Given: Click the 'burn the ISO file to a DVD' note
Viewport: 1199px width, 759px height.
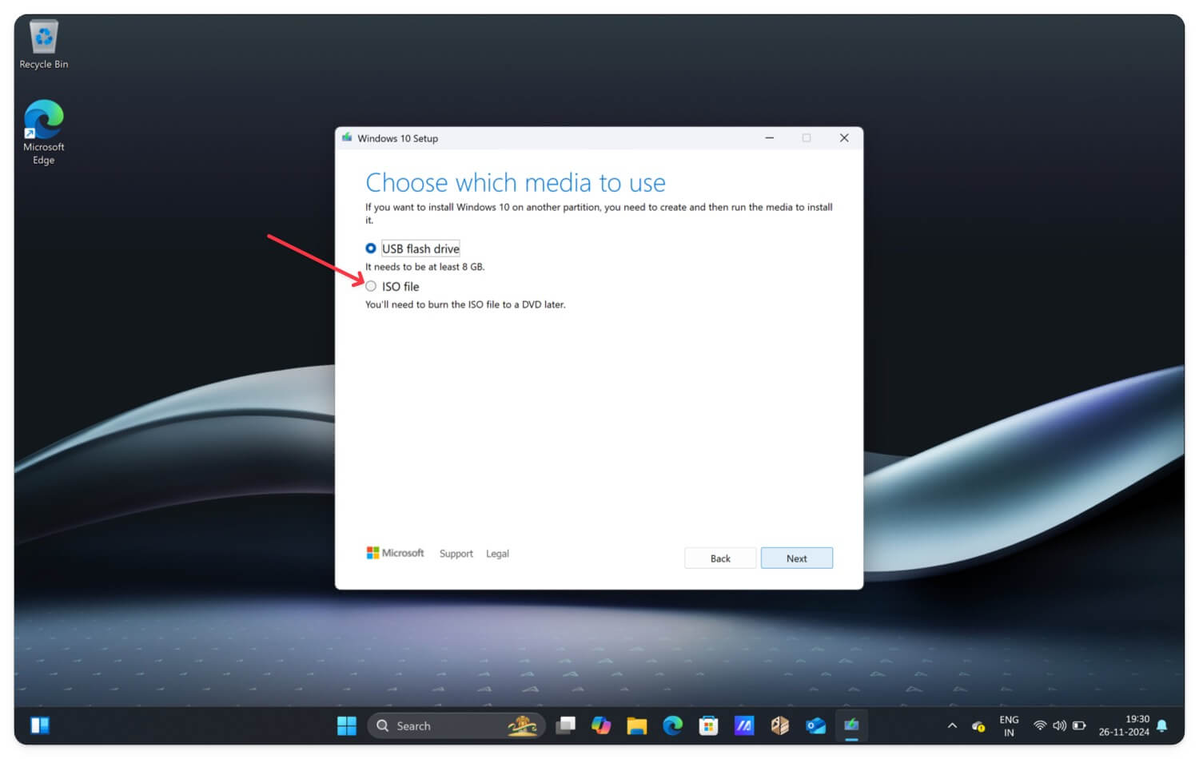Looking at the screenshot, I should [x=465, y=304].
